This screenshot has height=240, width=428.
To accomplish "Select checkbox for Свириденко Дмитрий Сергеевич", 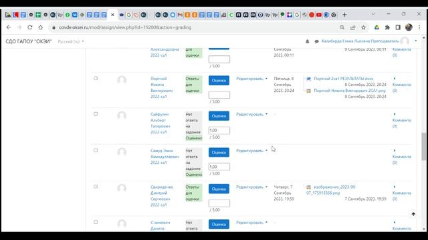I will point(96,187).
